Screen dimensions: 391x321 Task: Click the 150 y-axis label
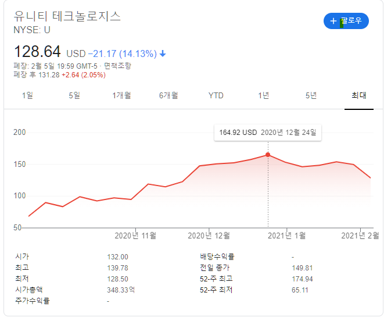[x=19, y=164]
